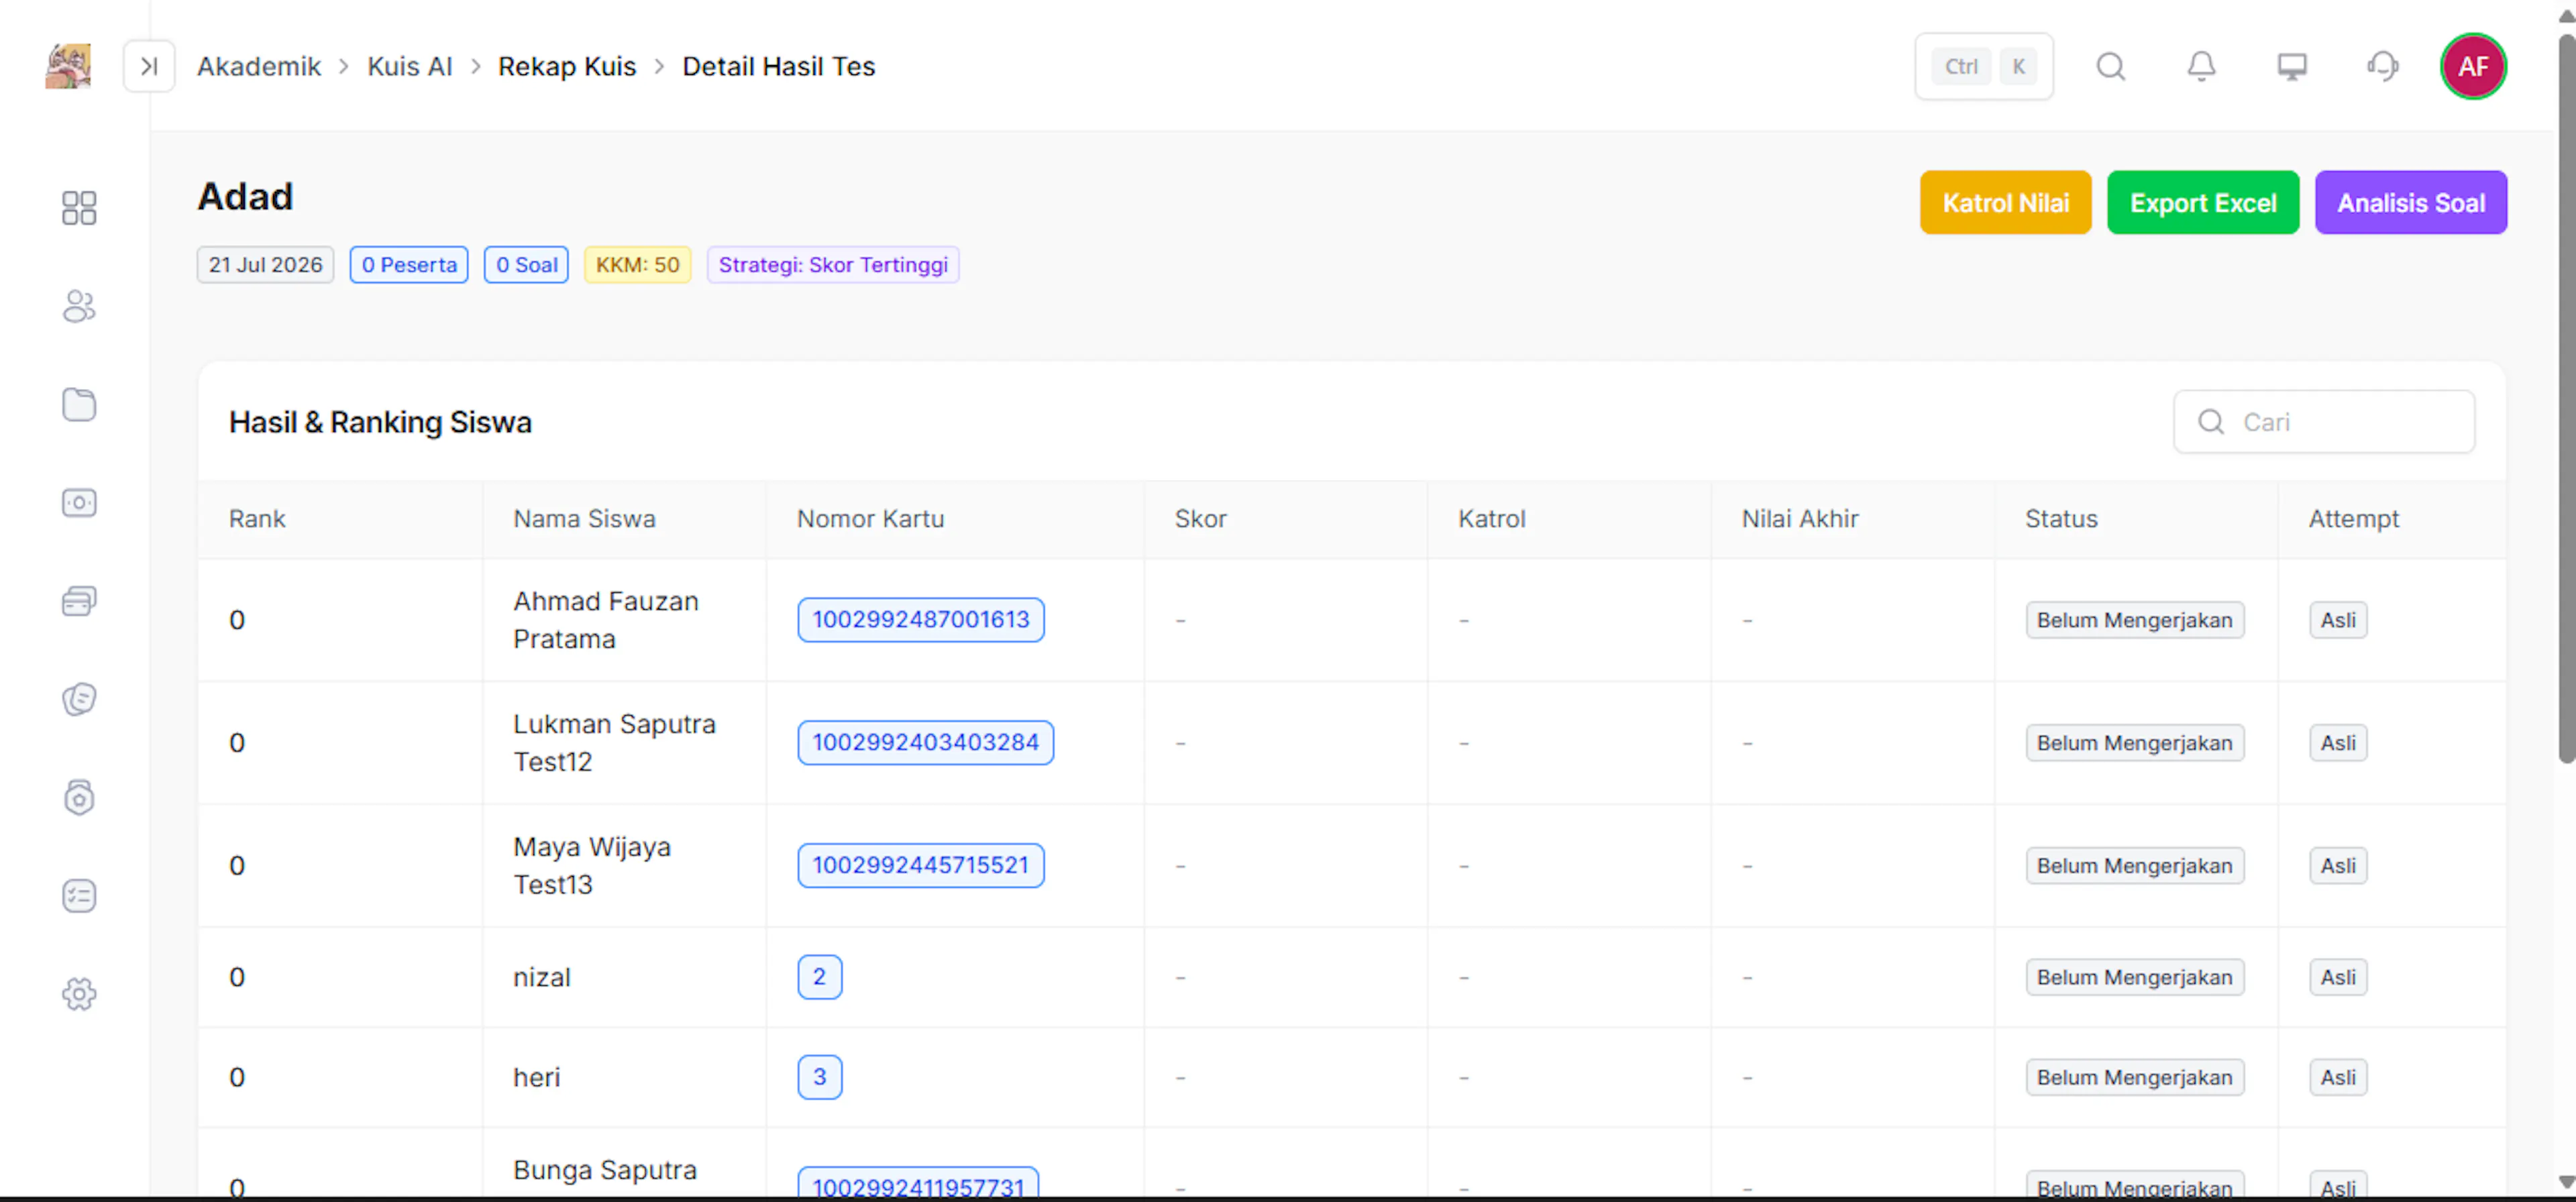Click the 0 Soal badge
The width and height of the screenshot is (2576, 1202).
coord(526,265)
